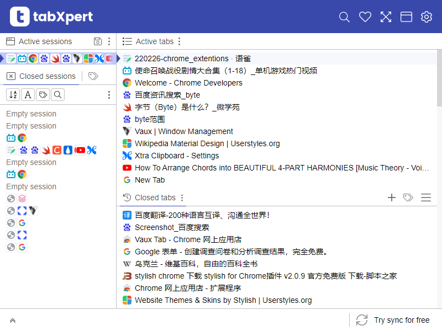Save active session with the disk icon
The width and height of the screenshot is (442, 331).
pos(98,41)
